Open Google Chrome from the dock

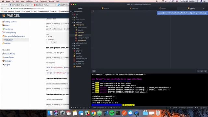point(93,113)
